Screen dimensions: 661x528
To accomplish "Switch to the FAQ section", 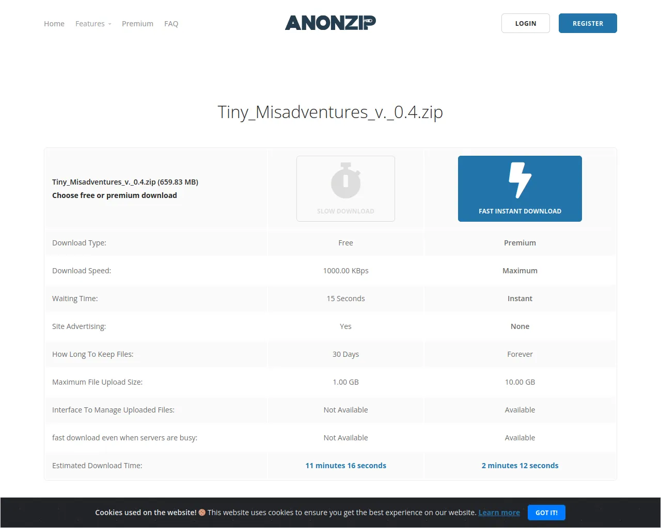I will (x=171, y=24).
